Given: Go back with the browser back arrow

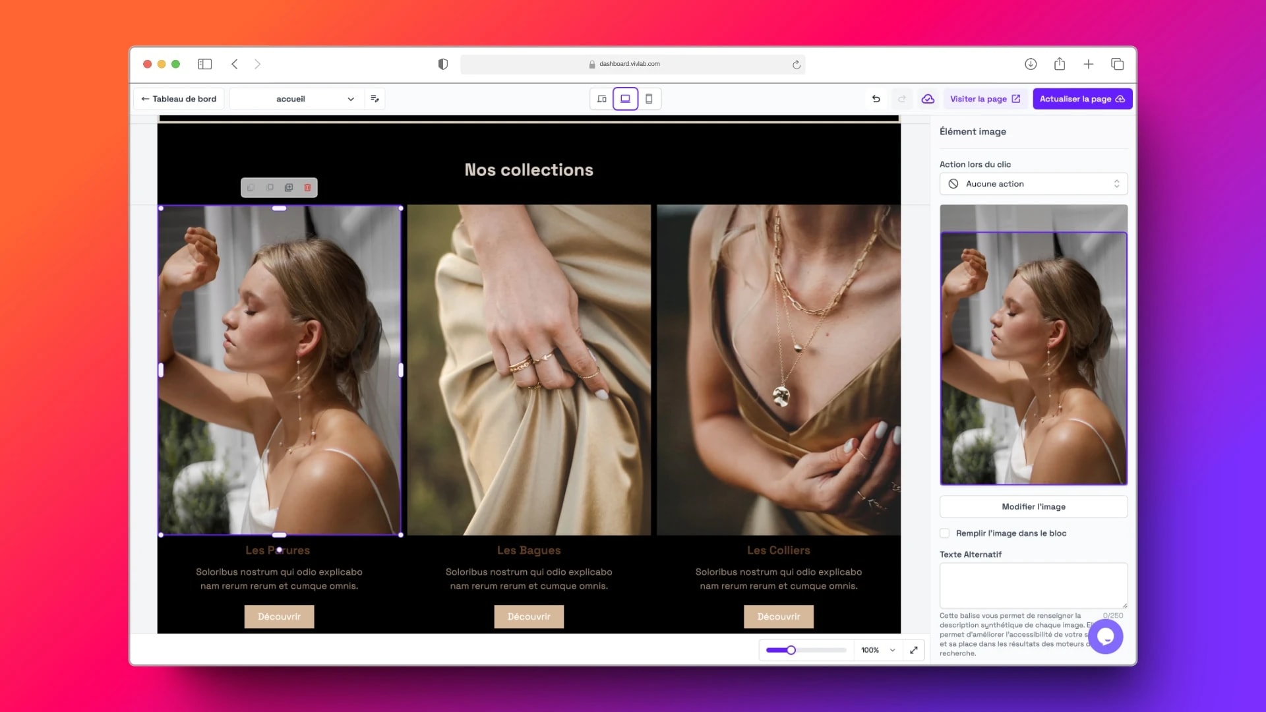Looking at the screenshot, I should click(235, 64).
